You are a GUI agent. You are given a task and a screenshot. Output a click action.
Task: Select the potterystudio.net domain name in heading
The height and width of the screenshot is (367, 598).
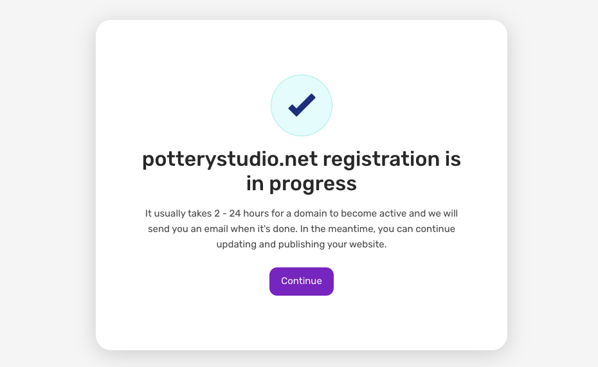pyautogui.click(x=230, y=159)
